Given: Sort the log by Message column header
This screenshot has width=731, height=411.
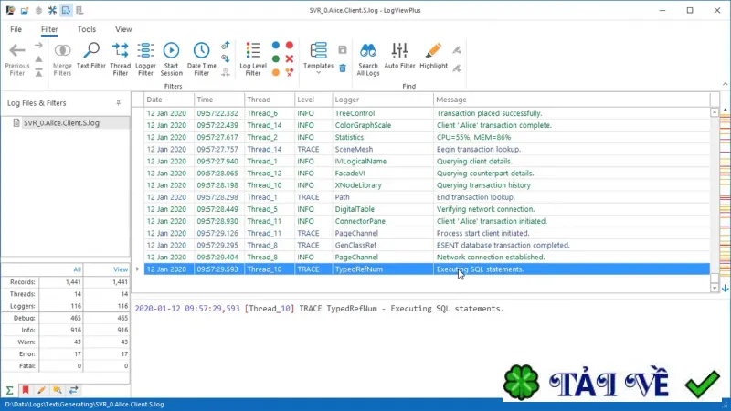Looking at the screenshot, I should tap(572, 100).
